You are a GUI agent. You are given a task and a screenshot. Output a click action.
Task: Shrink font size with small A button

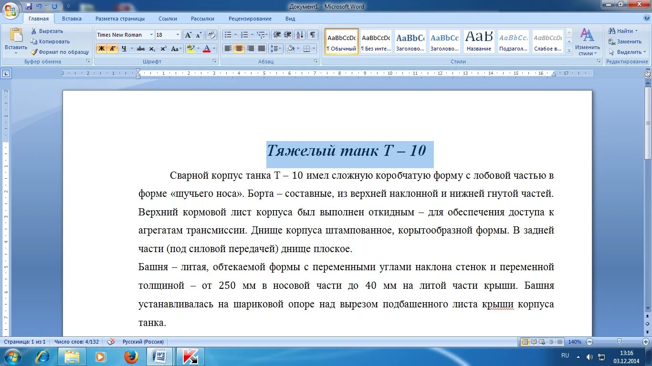pos(199,35)
